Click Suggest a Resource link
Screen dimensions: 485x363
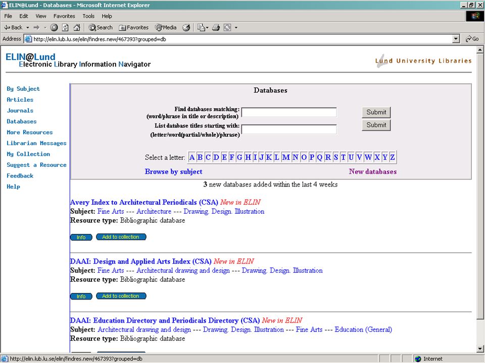36,165
